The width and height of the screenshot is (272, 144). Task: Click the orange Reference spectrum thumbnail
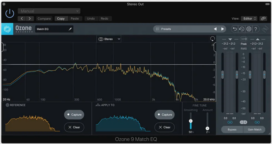(33, 123)
